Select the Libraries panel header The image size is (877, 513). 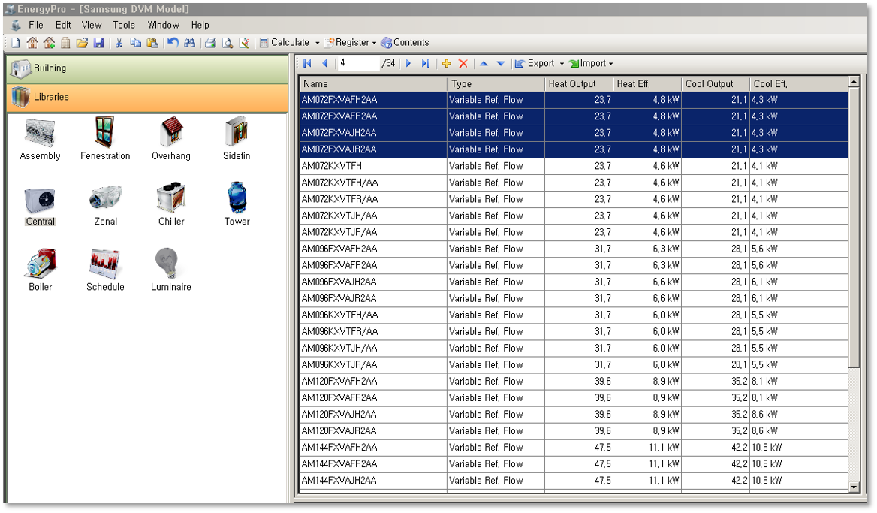148,98
